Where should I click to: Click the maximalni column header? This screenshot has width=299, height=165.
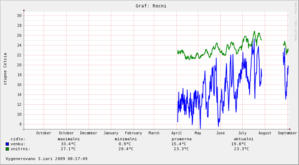[69, 139]
